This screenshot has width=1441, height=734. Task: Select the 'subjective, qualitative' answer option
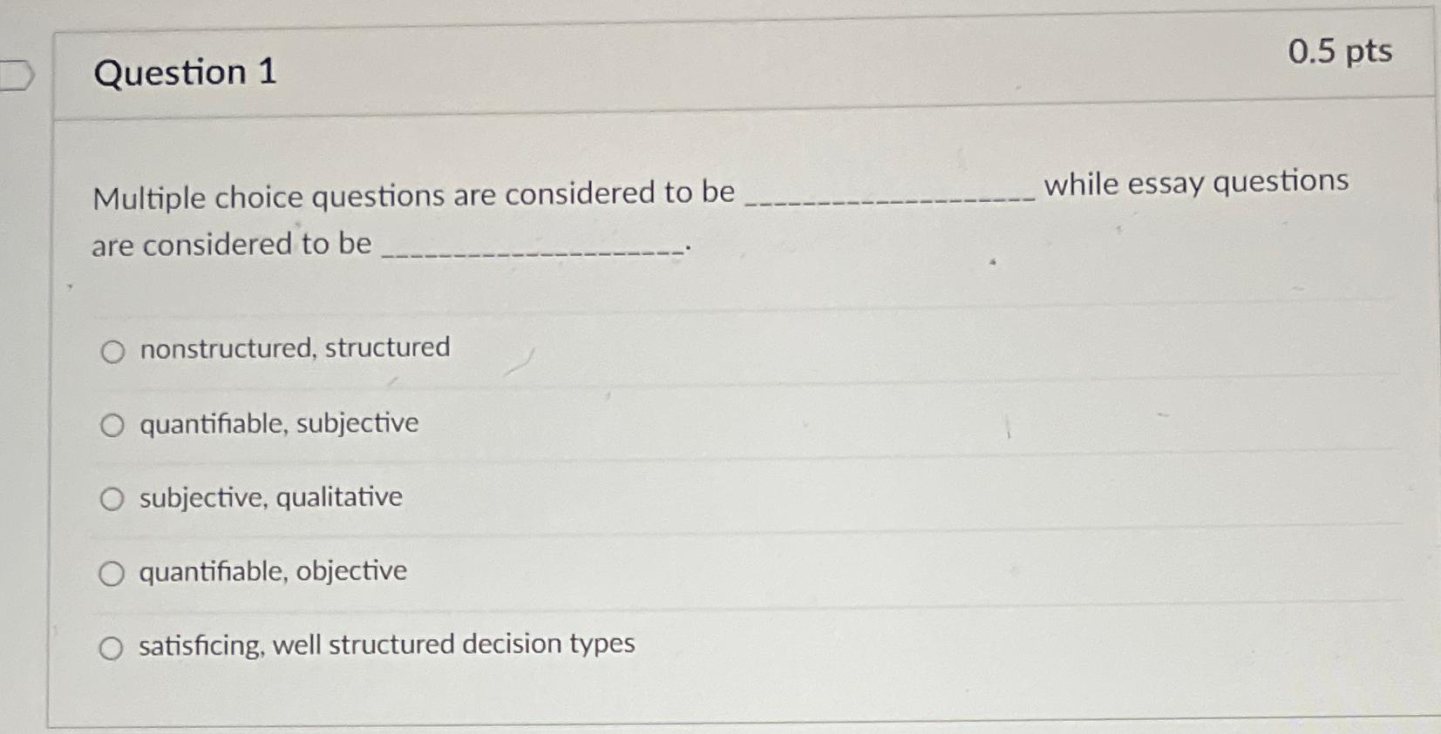click(112, 499)
